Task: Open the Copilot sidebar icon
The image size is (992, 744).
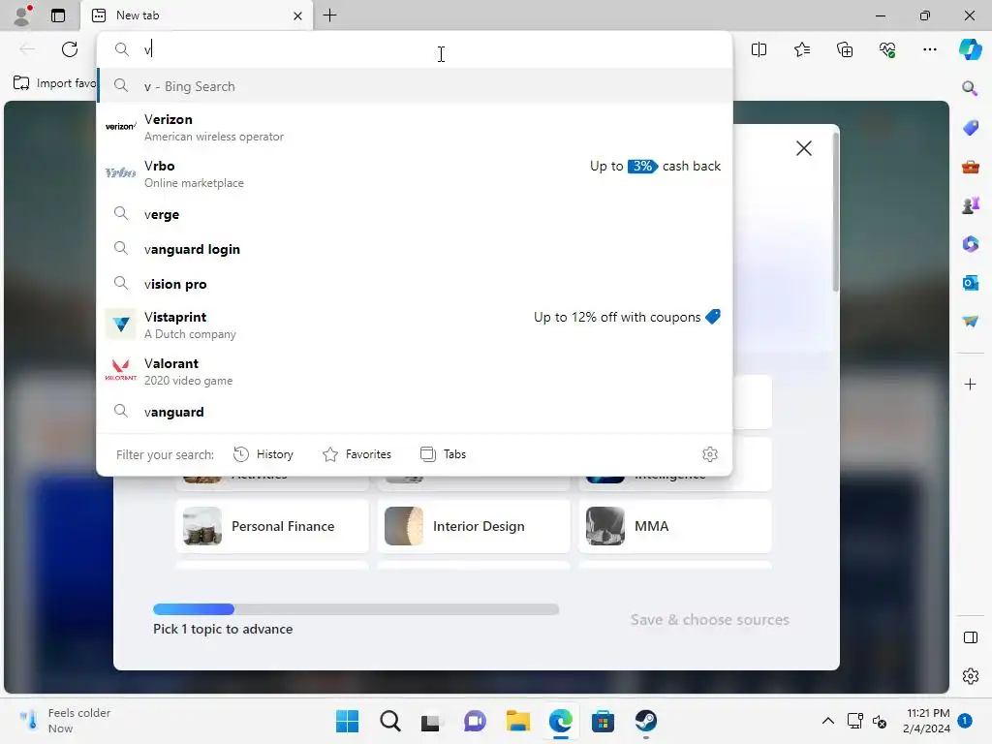Action: point(970,49)
